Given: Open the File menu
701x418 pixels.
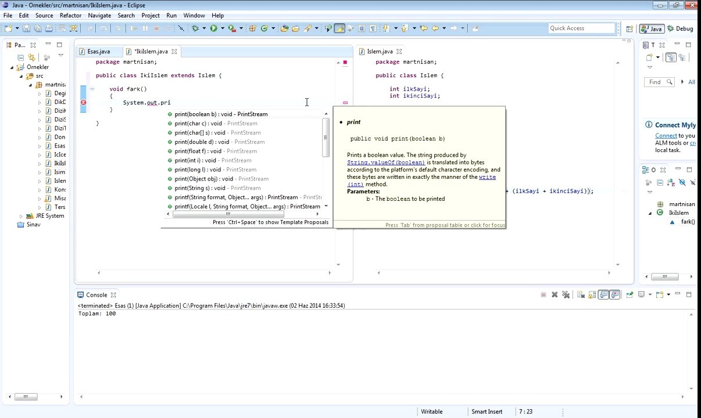Looking at the screenshot, I should click(8, 16).
